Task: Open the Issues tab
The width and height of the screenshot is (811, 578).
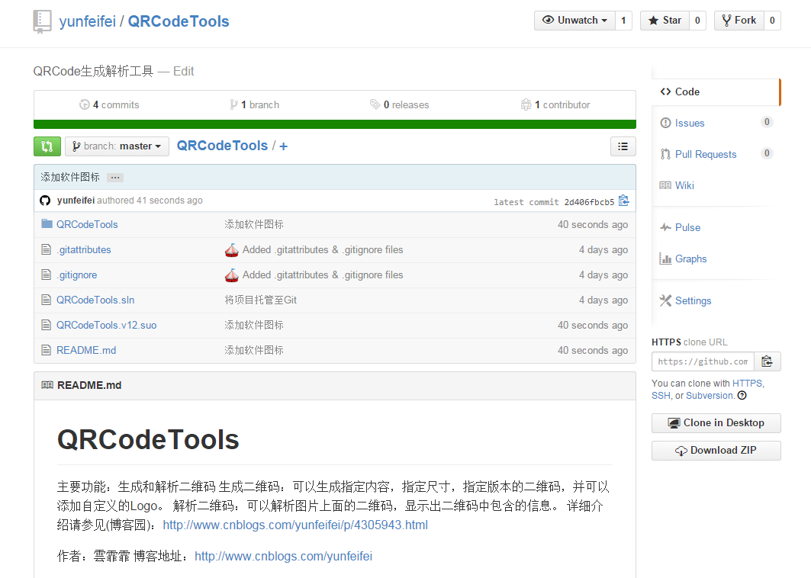Action: tap(716, 123)
